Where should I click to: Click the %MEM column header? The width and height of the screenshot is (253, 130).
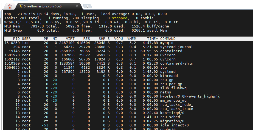(132, 39)
